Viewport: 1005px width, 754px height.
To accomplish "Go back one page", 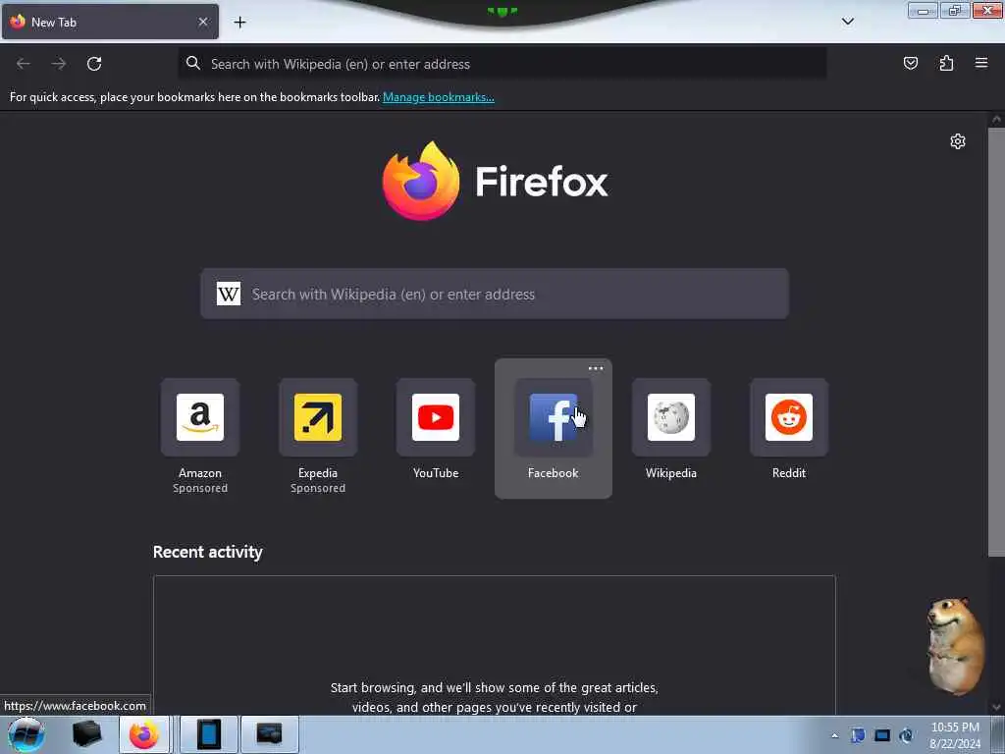I will 24,64.
